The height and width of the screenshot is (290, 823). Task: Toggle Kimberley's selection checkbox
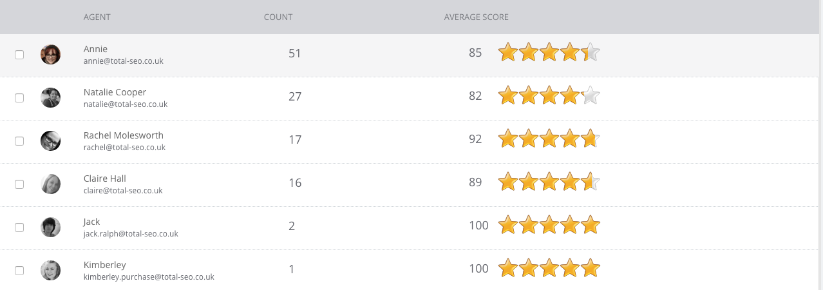pyautogui.click(x=19, y=271)
